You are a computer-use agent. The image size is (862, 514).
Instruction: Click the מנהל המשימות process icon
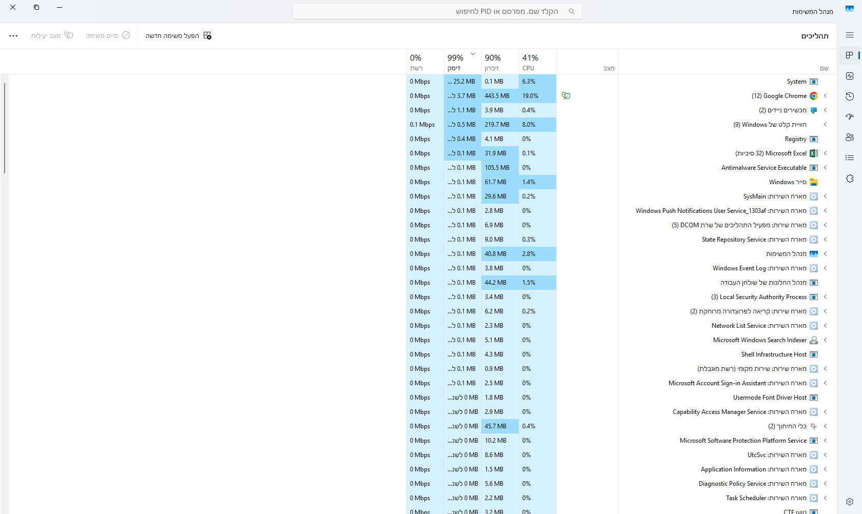(814, 254)
